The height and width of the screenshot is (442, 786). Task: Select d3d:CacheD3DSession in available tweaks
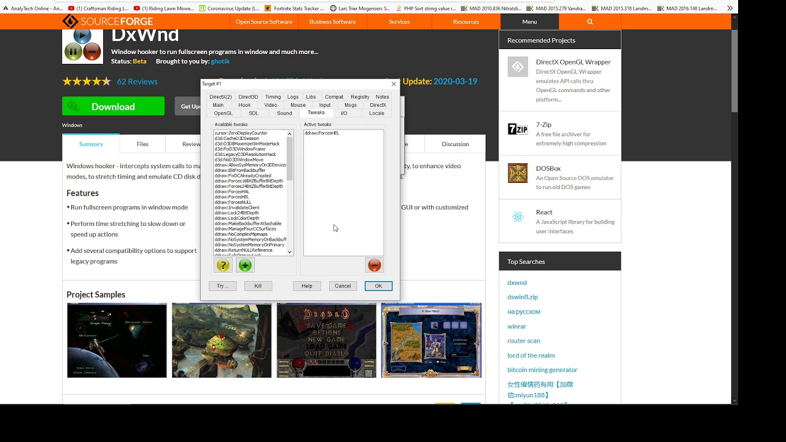pos(236,138)
